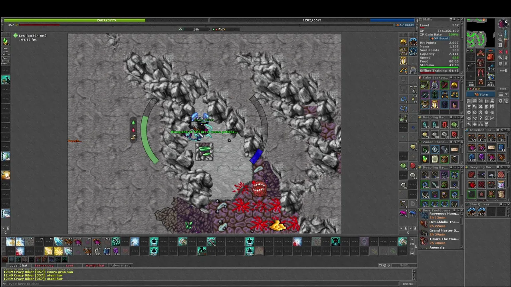Viewport: 511px width, 287px height.
Task: Toggle the shield defensive mode button
Action: click(x=500, y=63)
